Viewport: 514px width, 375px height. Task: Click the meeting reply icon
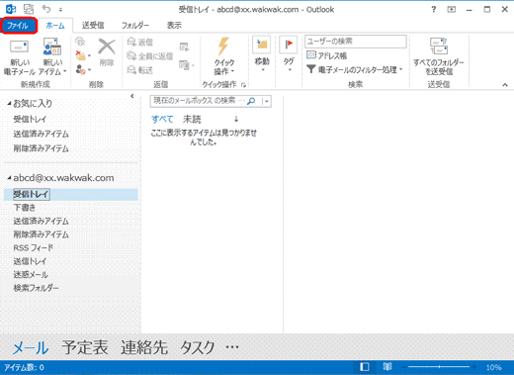click(x=184, y=47)
